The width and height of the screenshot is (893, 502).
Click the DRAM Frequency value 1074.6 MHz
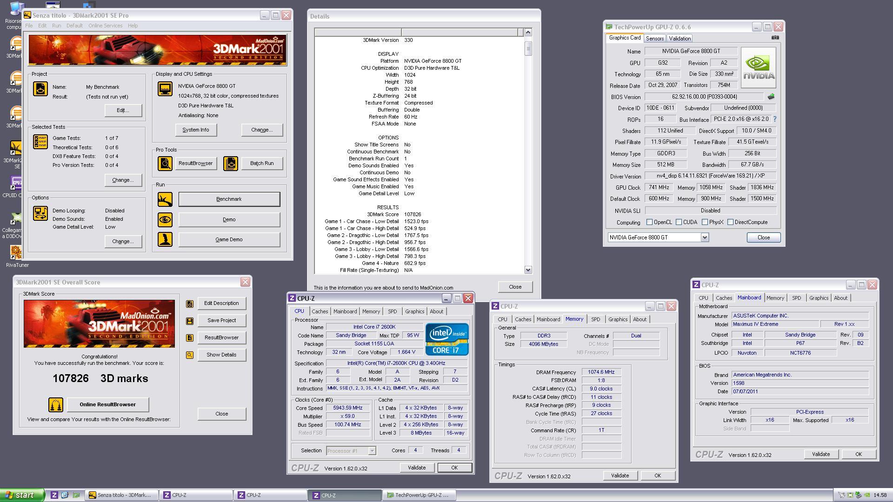[601, 372]
